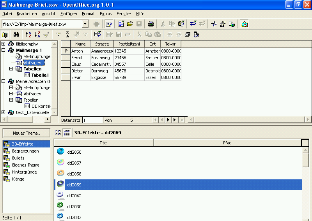The height and width of the screenshot is (221, 312).
Task: Click the Datensatz record number field
Action: [x=92, y=120]
